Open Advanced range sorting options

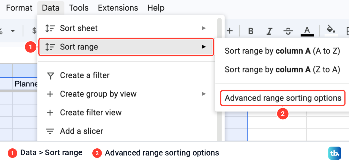pyautogui.click(x=283, y=98)
